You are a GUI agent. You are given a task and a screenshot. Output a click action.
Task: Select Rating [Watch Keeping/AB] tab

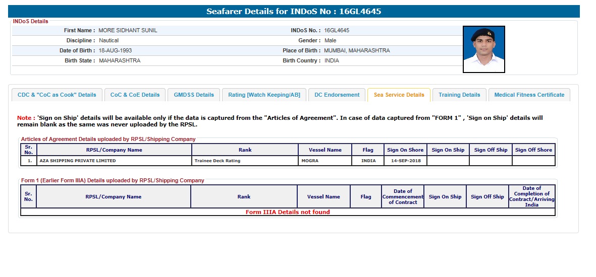click(264, 95)
